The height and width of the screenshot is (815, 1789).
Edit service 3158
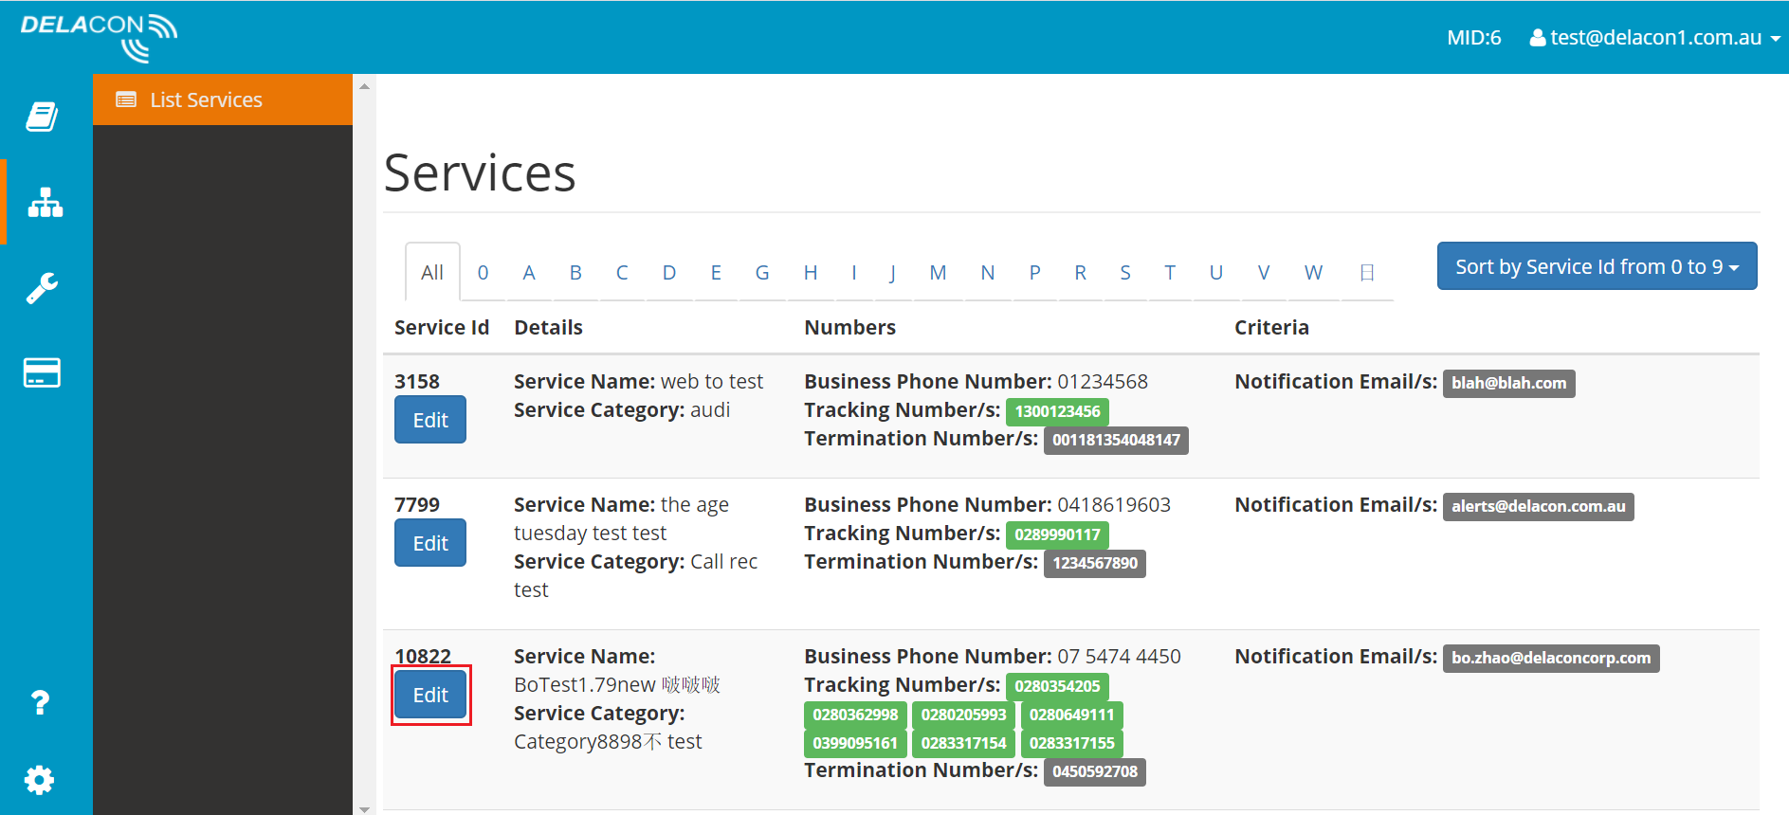coord(430,420)
